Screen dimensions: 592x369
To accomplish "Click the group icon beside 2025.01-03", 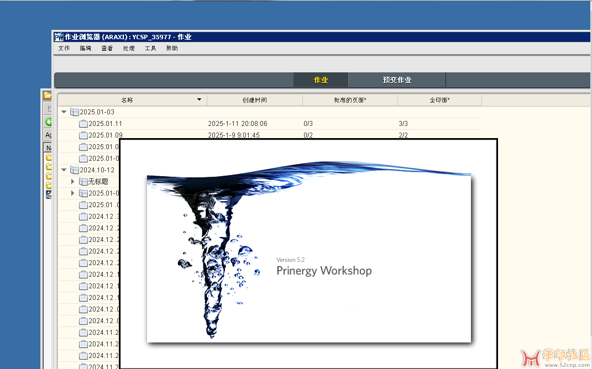I will click(75, 112).
